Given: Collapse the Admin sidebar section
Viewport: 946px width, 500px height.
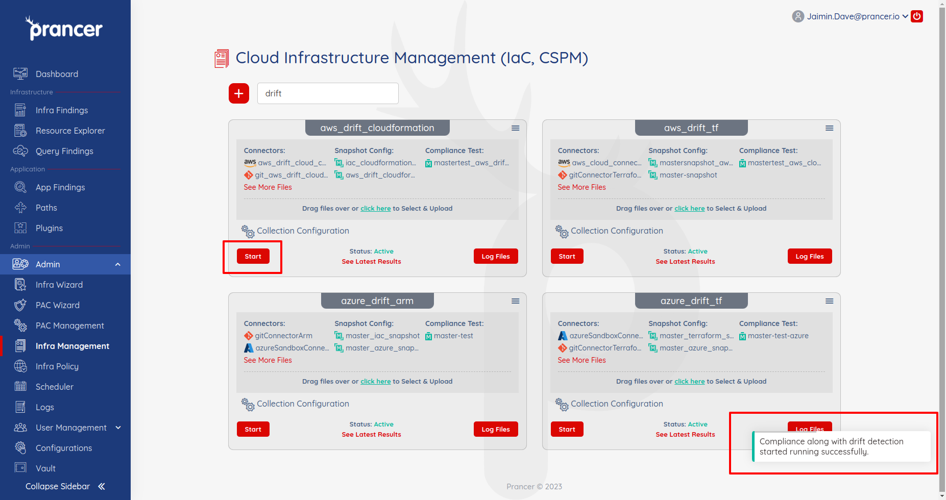Looking at the screenshot, I should pos(118,264).
